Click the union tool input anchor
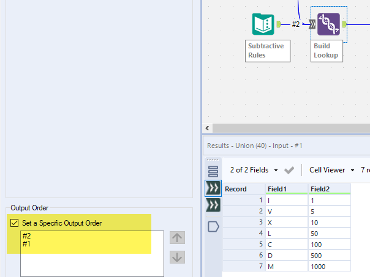Viewport: 370px width, 277px height. [312, 24]
